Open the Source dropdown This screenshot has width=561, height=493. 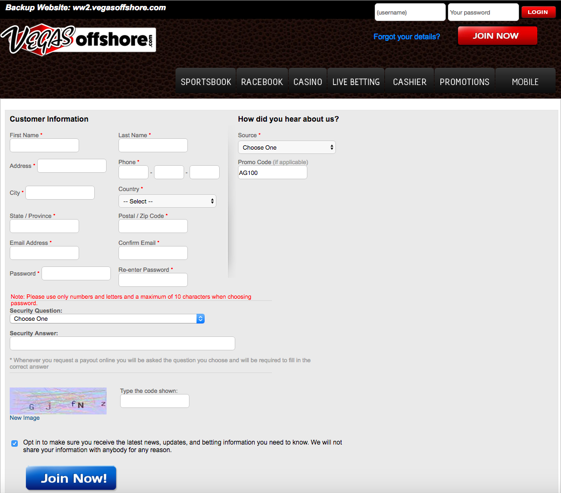[x=286, y=147]
